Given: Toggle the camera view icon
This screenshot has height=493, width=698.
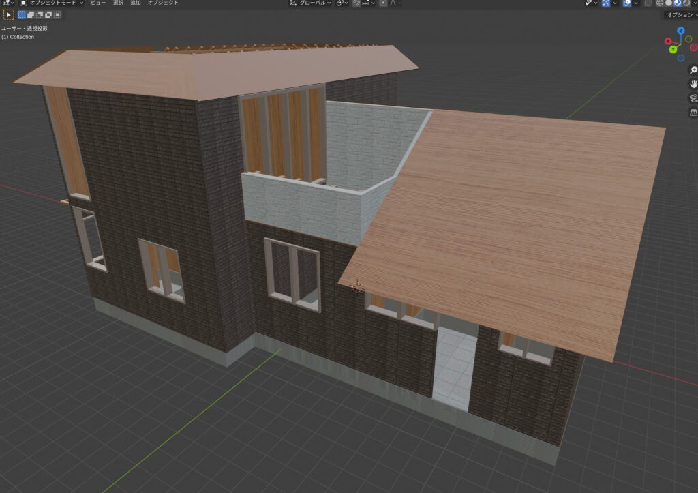Looking at the screenshot, I should tap(693, 98).
